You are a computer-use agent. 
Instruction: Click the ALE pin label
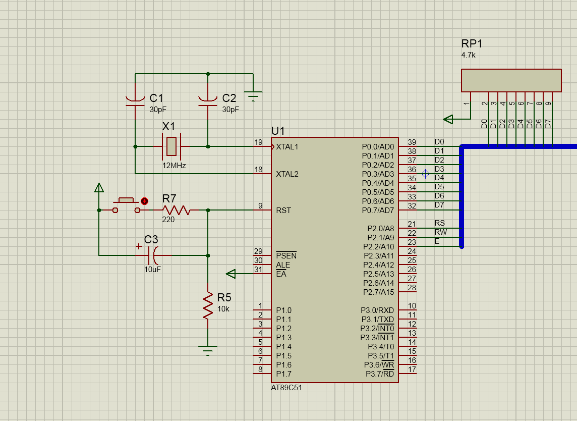[x=283, y=265]
